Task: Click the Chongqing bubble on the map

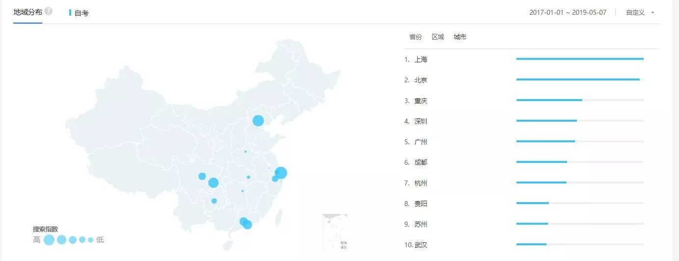Action: click(213, 183)
